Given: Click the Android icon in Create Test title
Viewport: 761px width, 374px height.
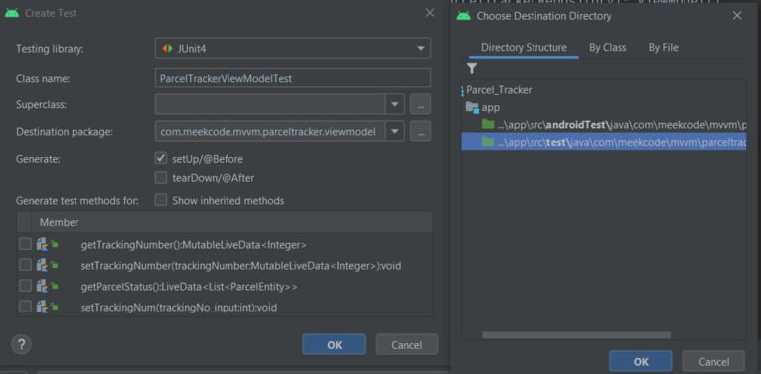Looking at the screenshot, I should coord(11,13).
